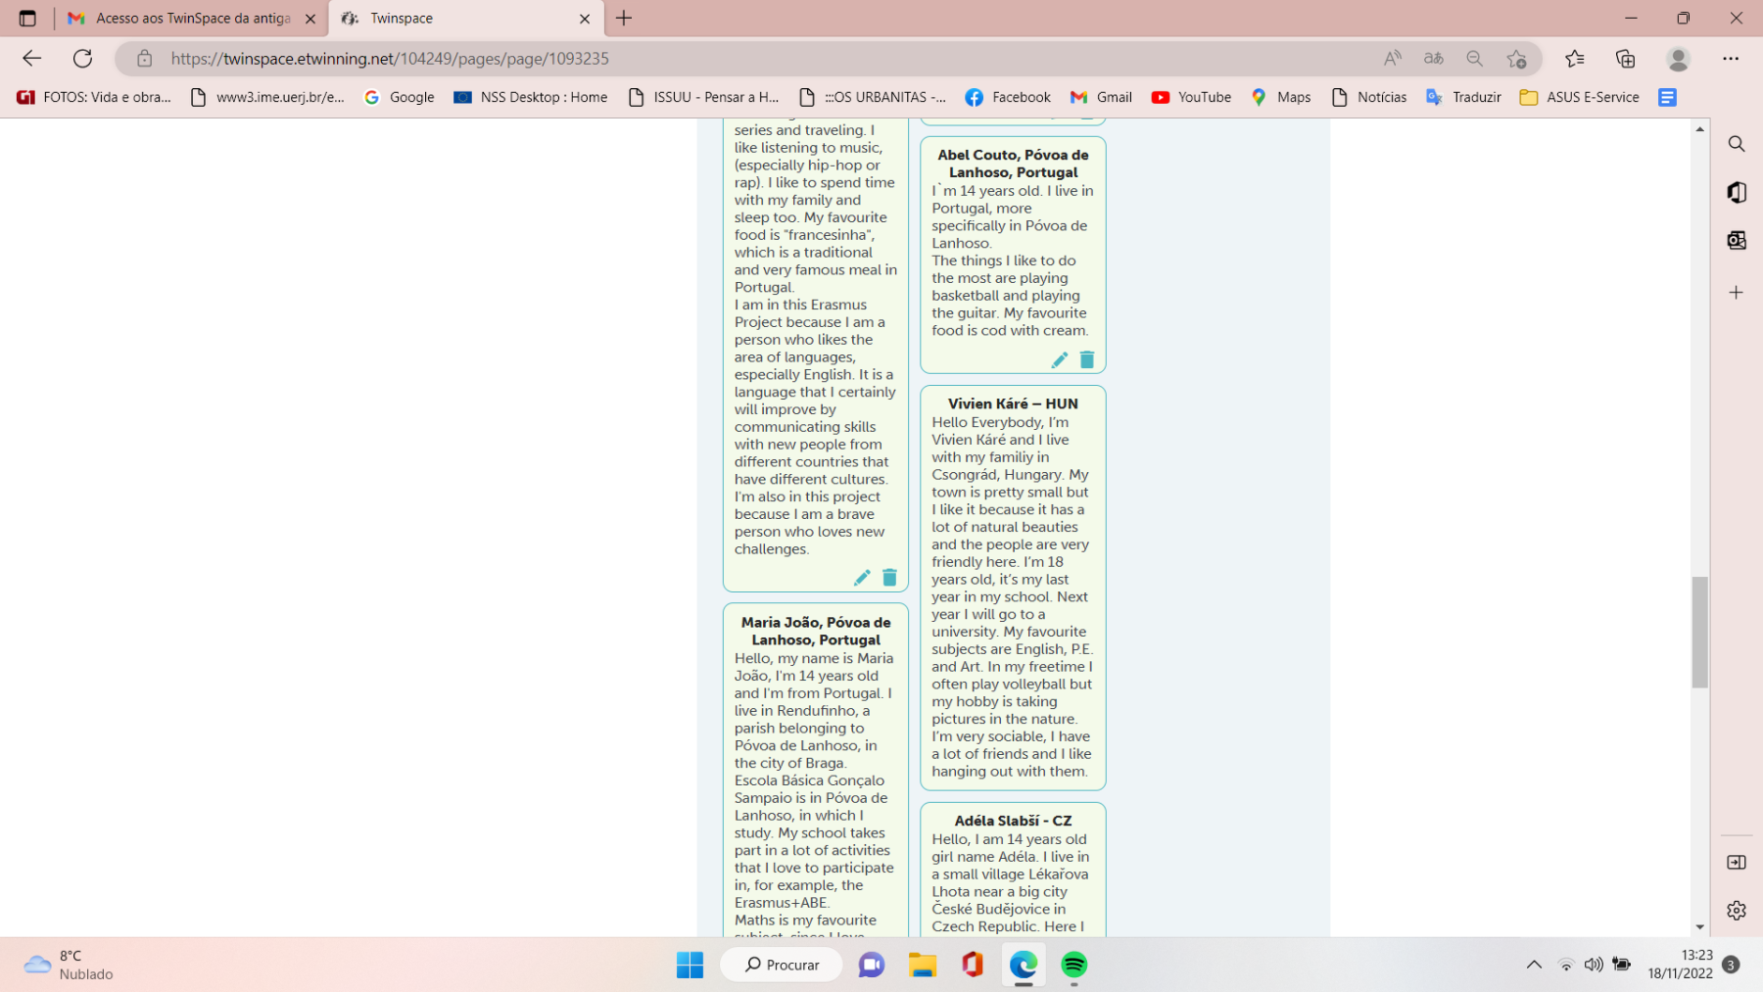This screenshot has width=1763, height=992.
Task: Click the page vertical scrollbar thumb
Action: (1699, 633)
